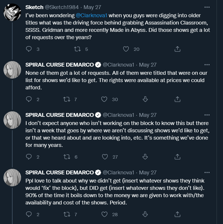
Task: Reply to Sketch's tweet about older titles
Action: click(29, 49)
